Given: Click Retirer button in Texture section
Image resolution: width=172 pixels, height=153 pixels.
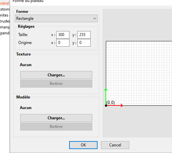Looking at the screenshot, I should (x=56, y=84).
